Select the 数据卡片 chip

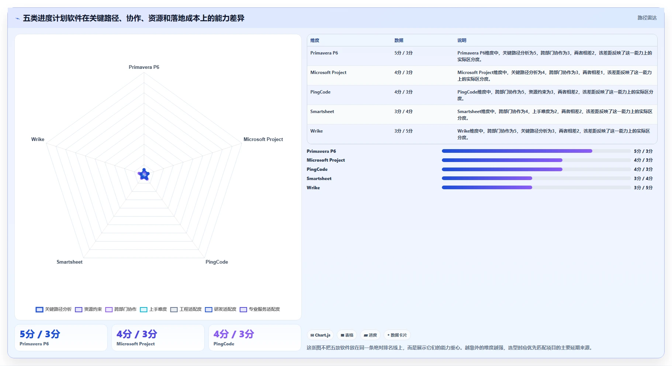[397, 335]
